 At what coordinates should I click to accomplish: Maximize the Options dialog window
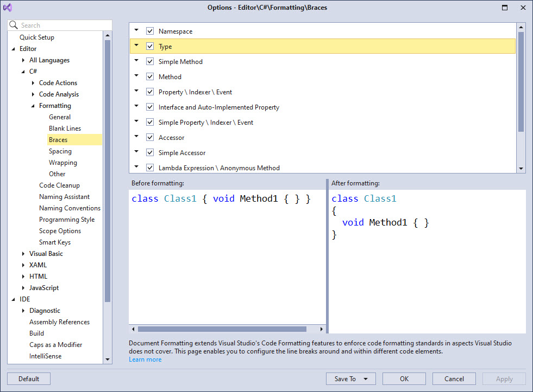(505, 8)
